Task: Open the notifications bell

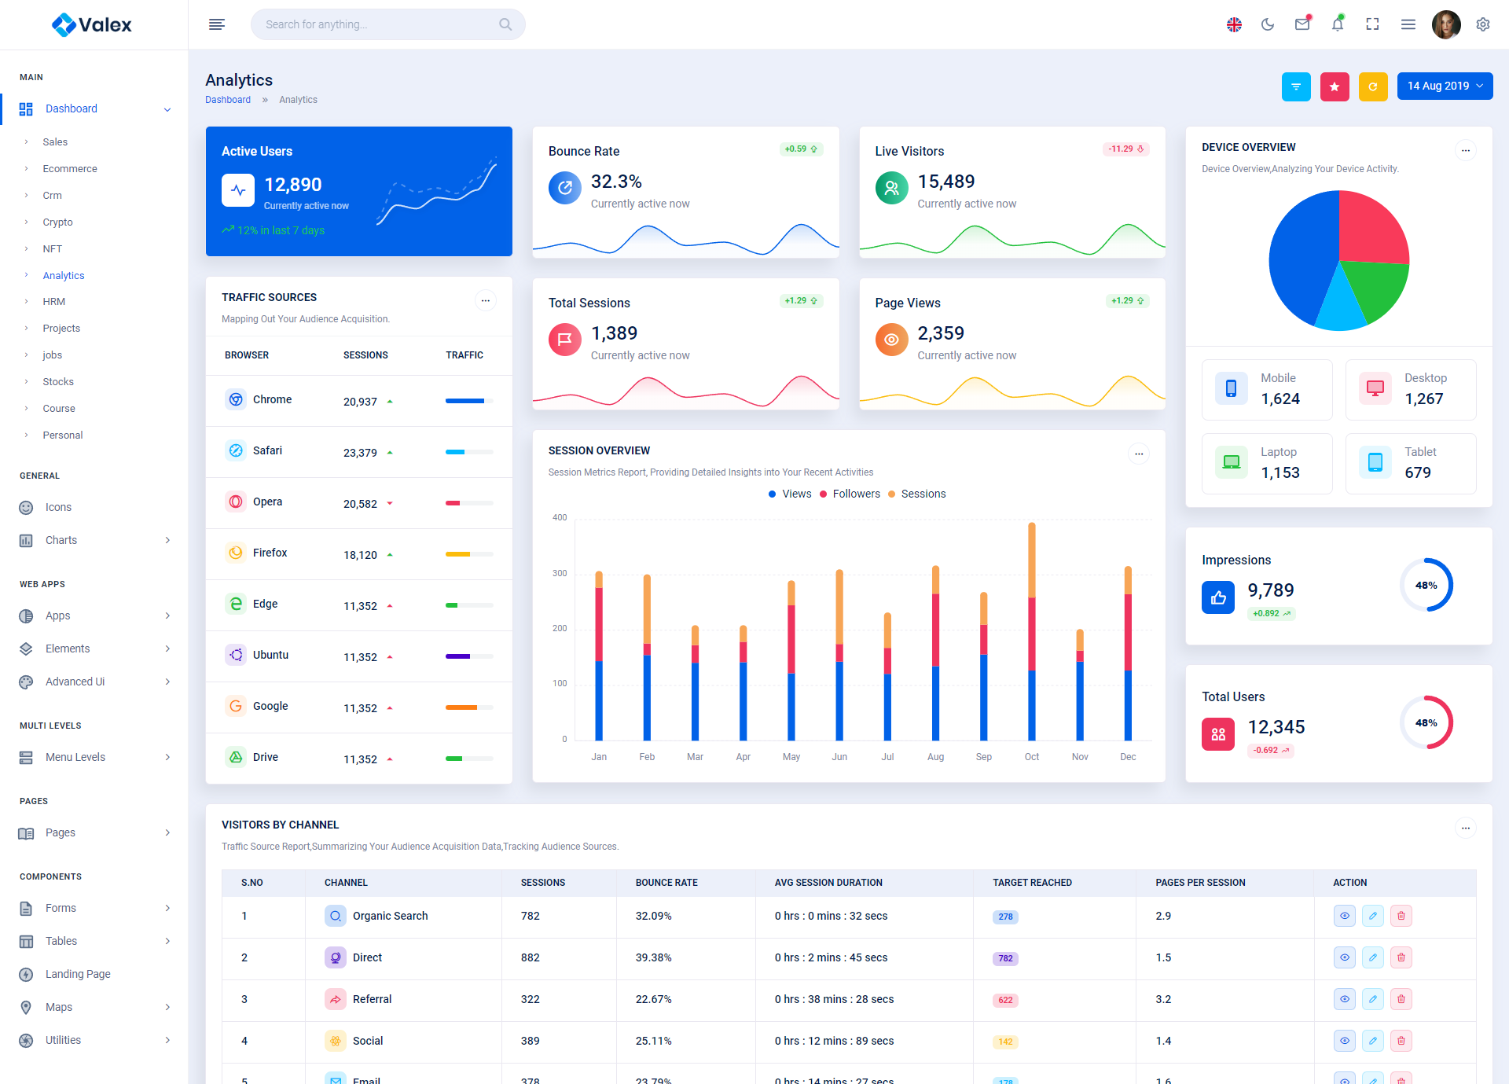Action: (x=1338, y=24)
